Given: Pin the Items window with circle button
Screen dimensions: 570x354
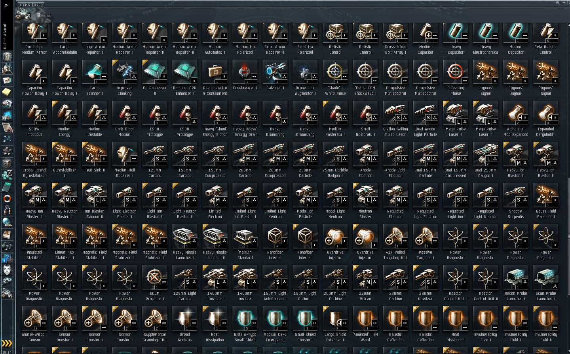Looking at the screenshot, I should [557, 3].
